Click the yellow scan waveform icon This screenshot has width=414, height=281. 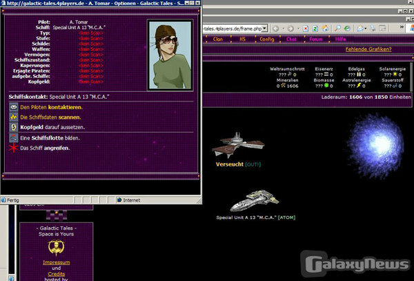tap(14, 117)
